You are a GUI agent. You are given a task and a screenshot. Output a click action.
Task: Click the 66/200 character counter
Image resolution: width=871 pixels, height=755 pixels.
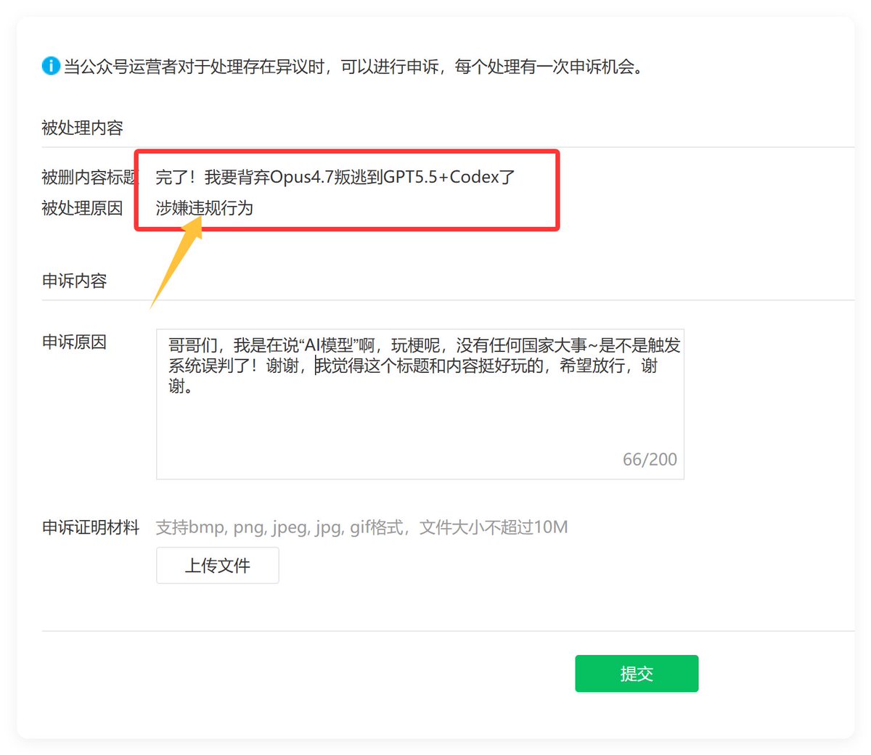[650, 459]
